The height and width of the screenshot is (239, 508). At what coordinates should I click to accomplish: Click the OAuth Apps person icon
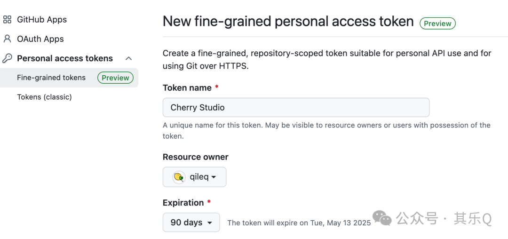coord(7,39)
